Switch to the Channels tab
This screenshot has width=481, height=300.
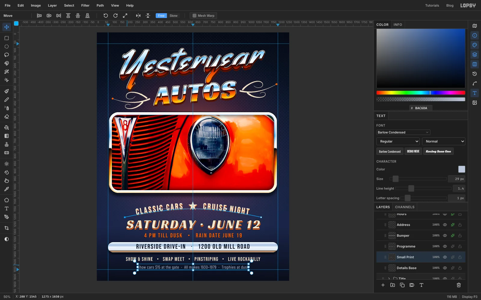(405, 207)
